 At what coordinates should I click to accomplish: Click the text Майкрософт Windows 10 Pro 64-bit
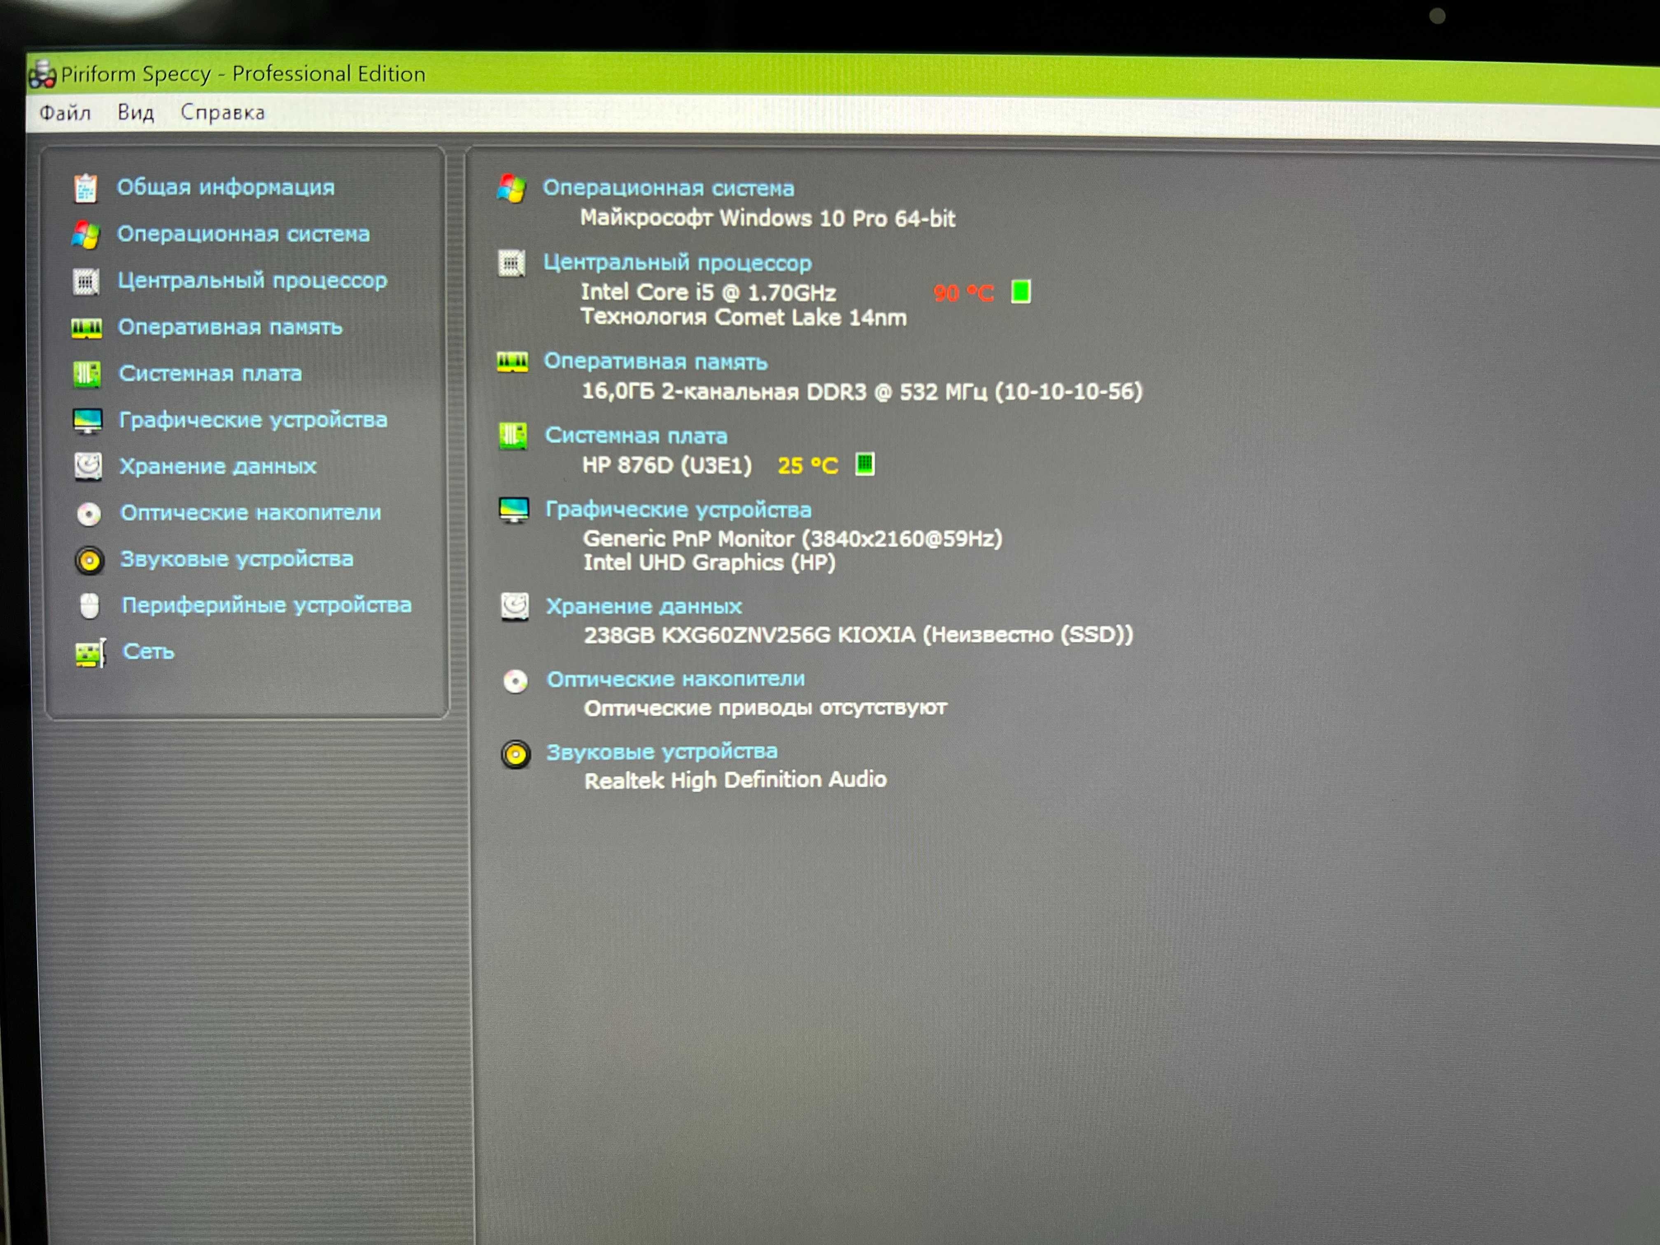point(768,218)
